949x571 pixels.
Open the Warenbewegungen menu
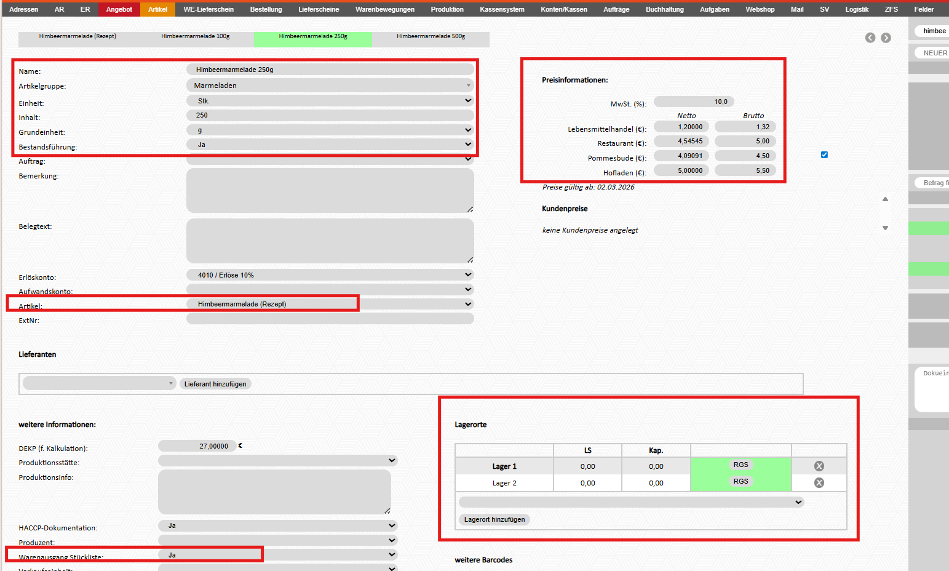tap(384, 9)
